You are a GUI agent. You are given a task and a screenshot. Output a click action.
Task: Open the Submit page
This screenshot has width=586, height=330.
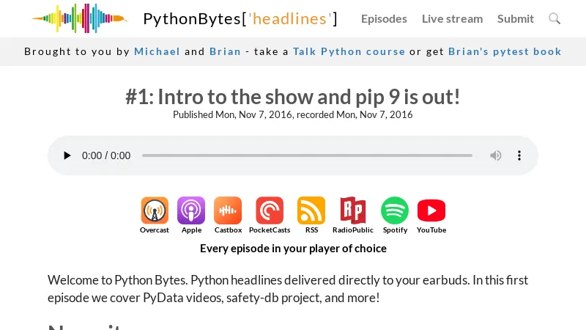click(x=516, y=18)
